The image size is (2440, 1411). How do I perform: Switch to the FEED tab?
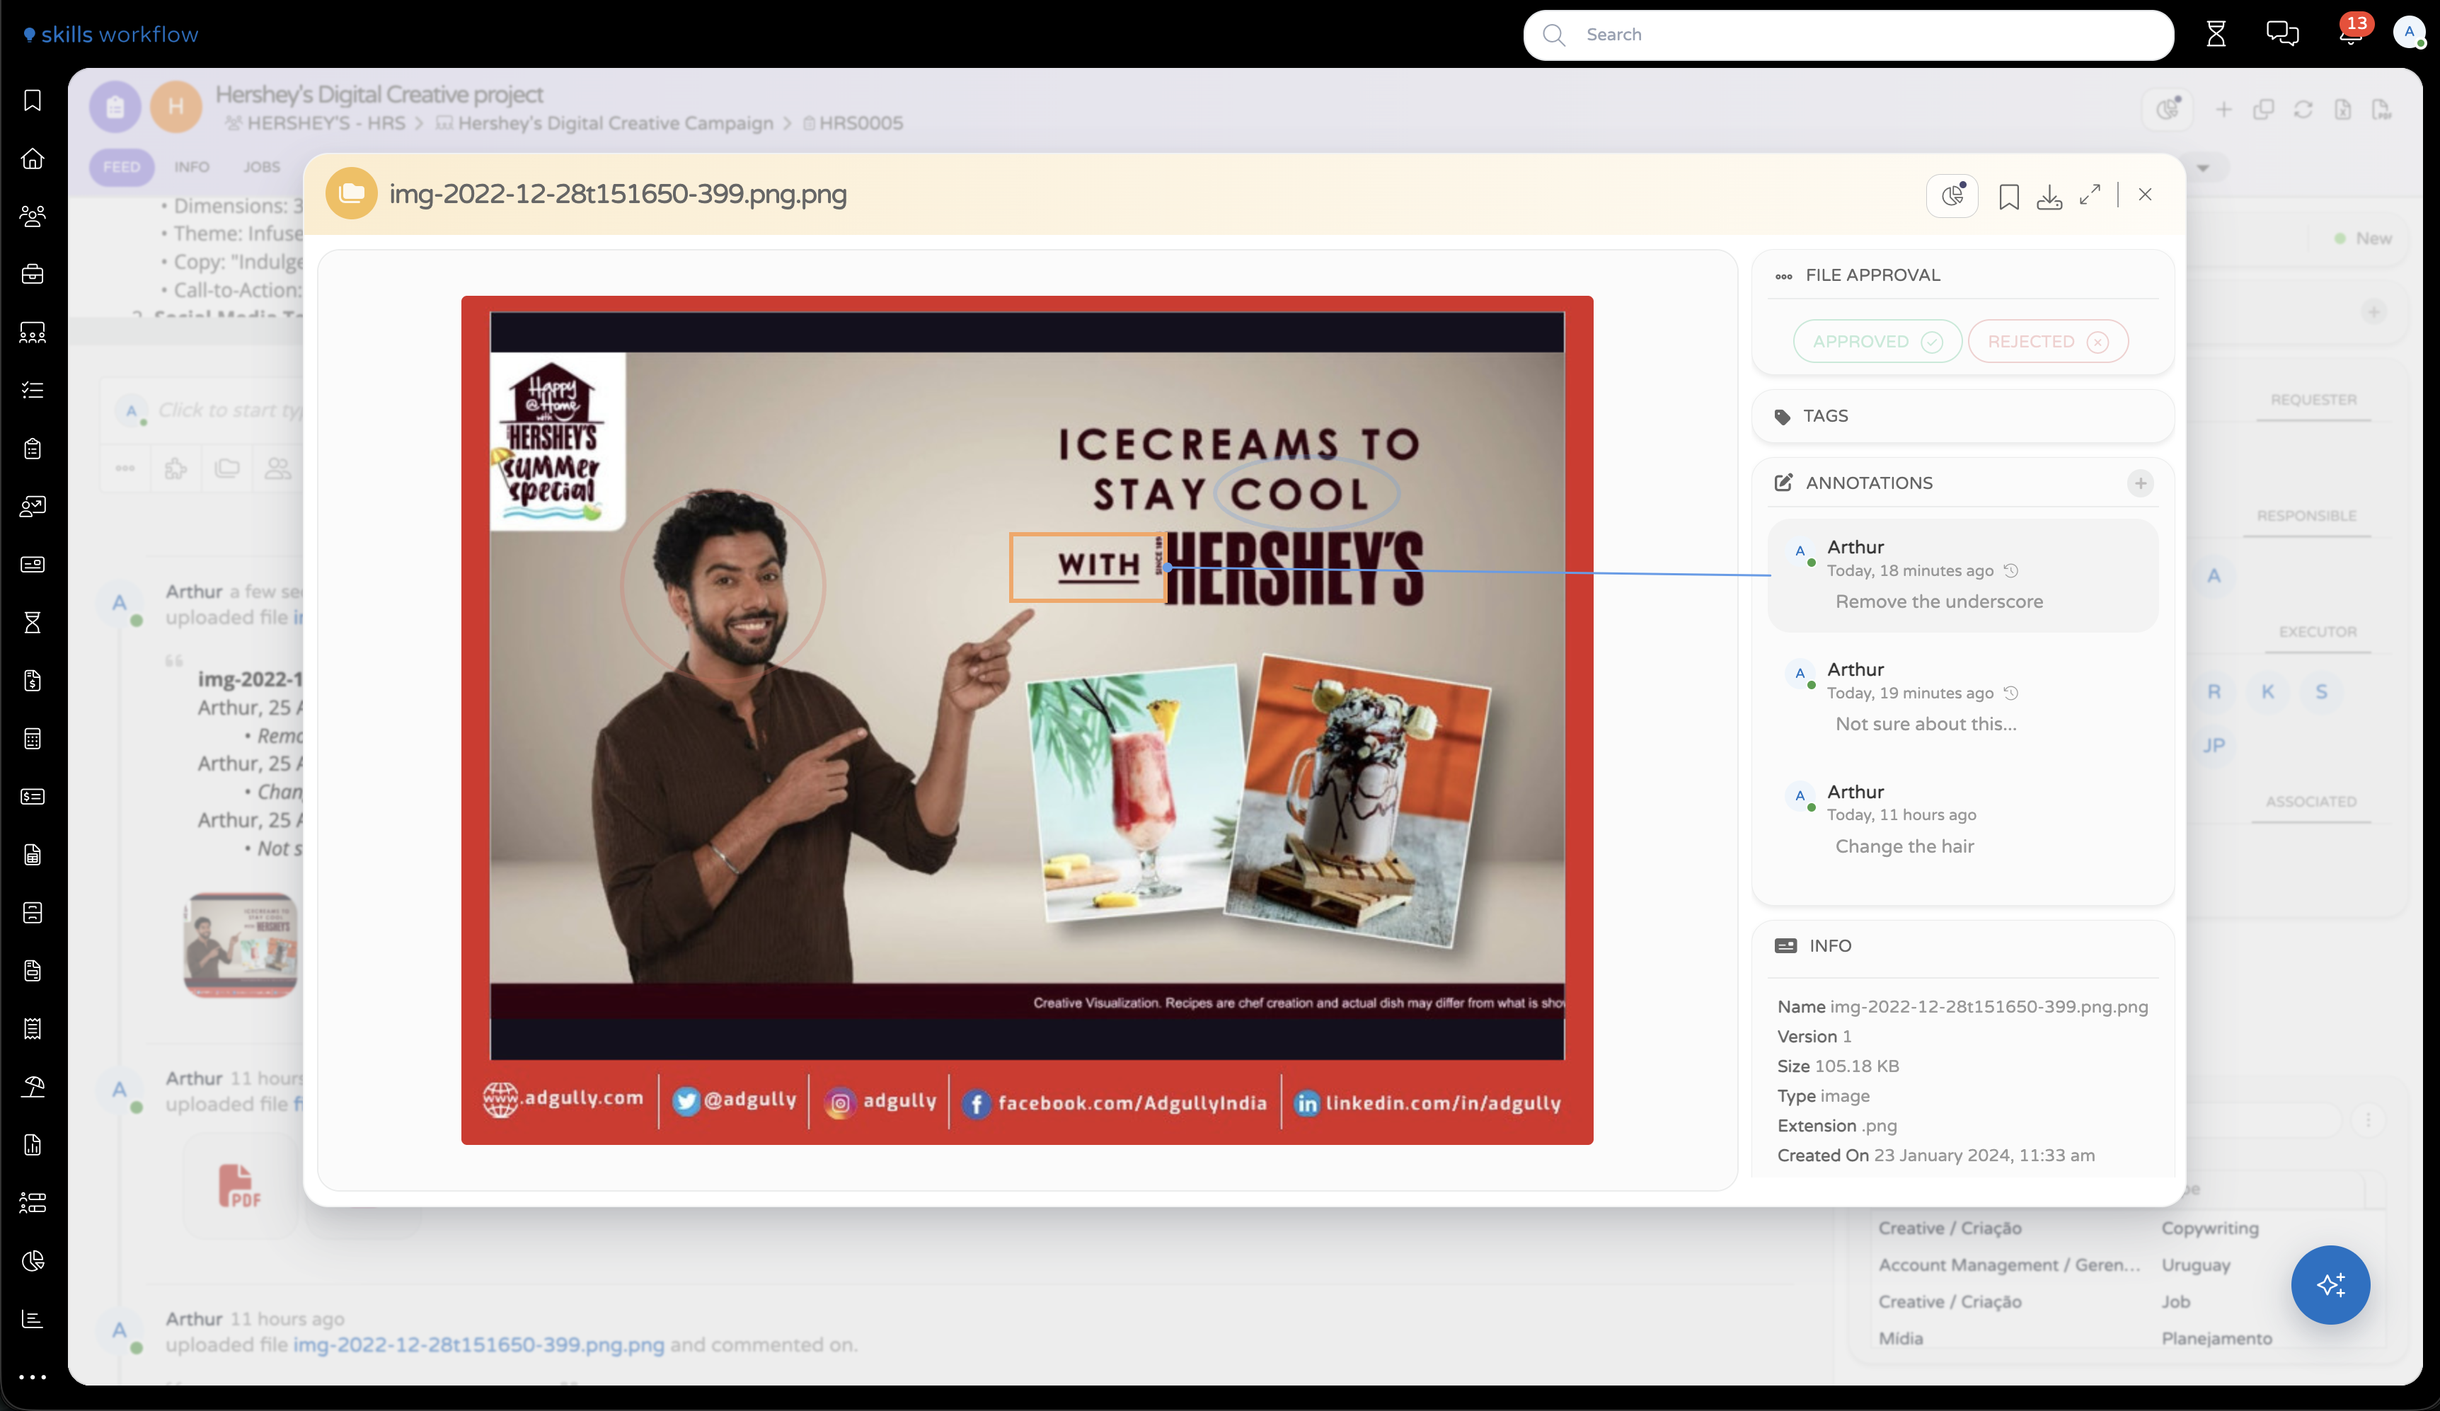pos(121,168)
